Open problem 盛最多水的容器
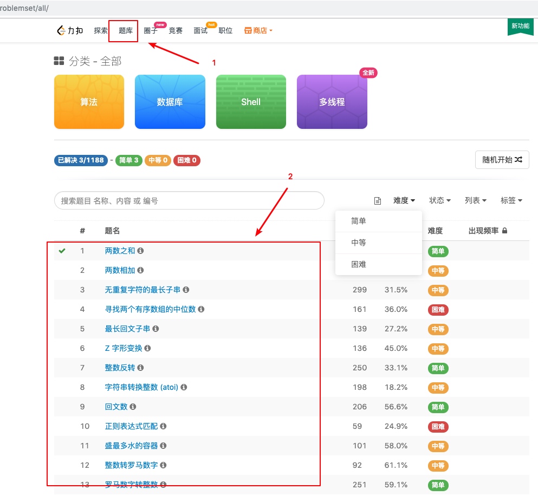This screenshot has height=496, width=538. click(131, 446)
